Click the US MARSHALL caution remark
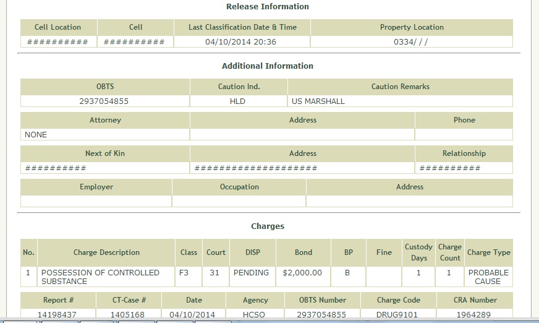 click(318, 101)
